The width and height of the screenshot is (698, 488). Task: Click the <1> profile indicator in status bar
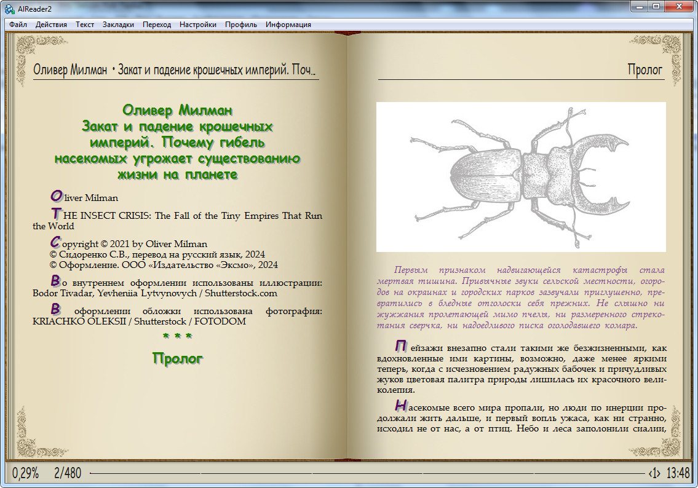(x=654, y=473)
